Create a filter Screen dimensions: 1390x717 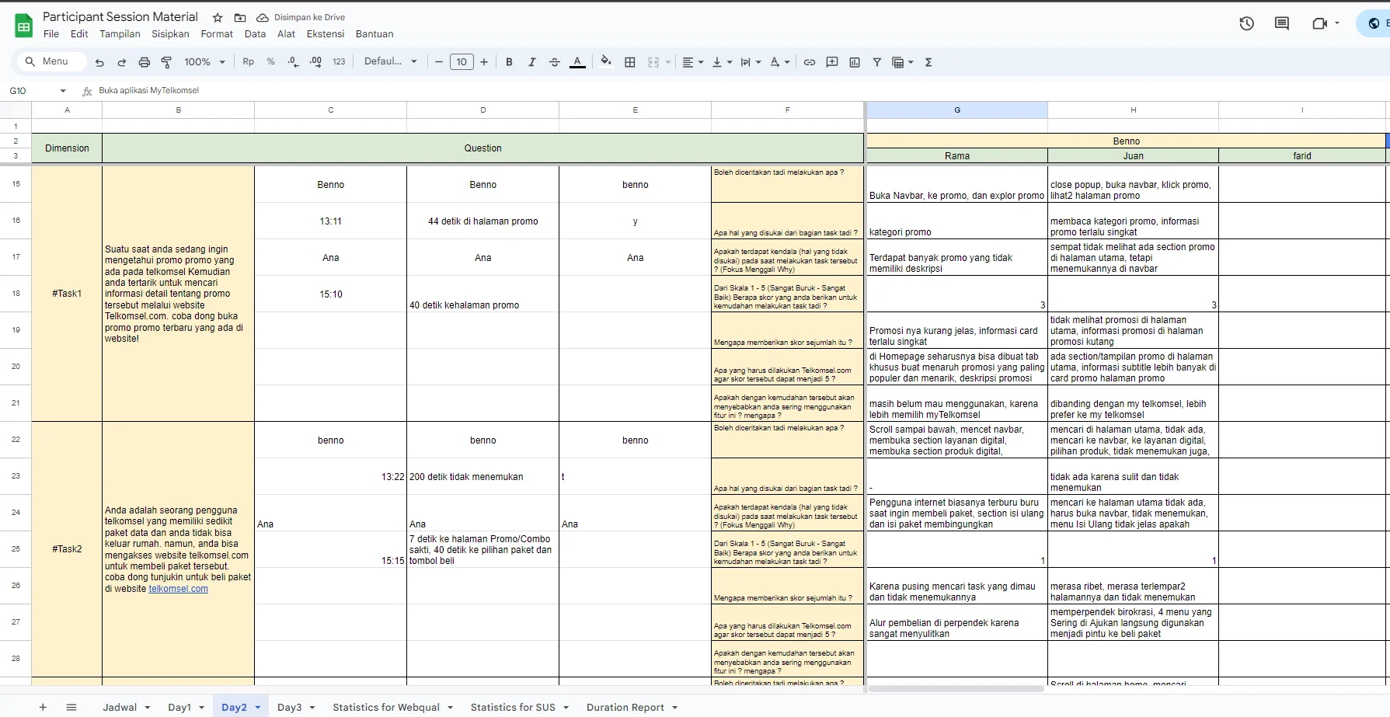pos(877,62)
